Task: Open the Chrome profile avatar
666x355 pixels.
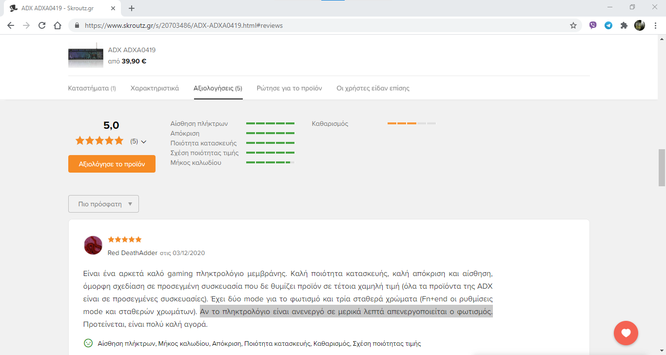Action: [640, 25]
